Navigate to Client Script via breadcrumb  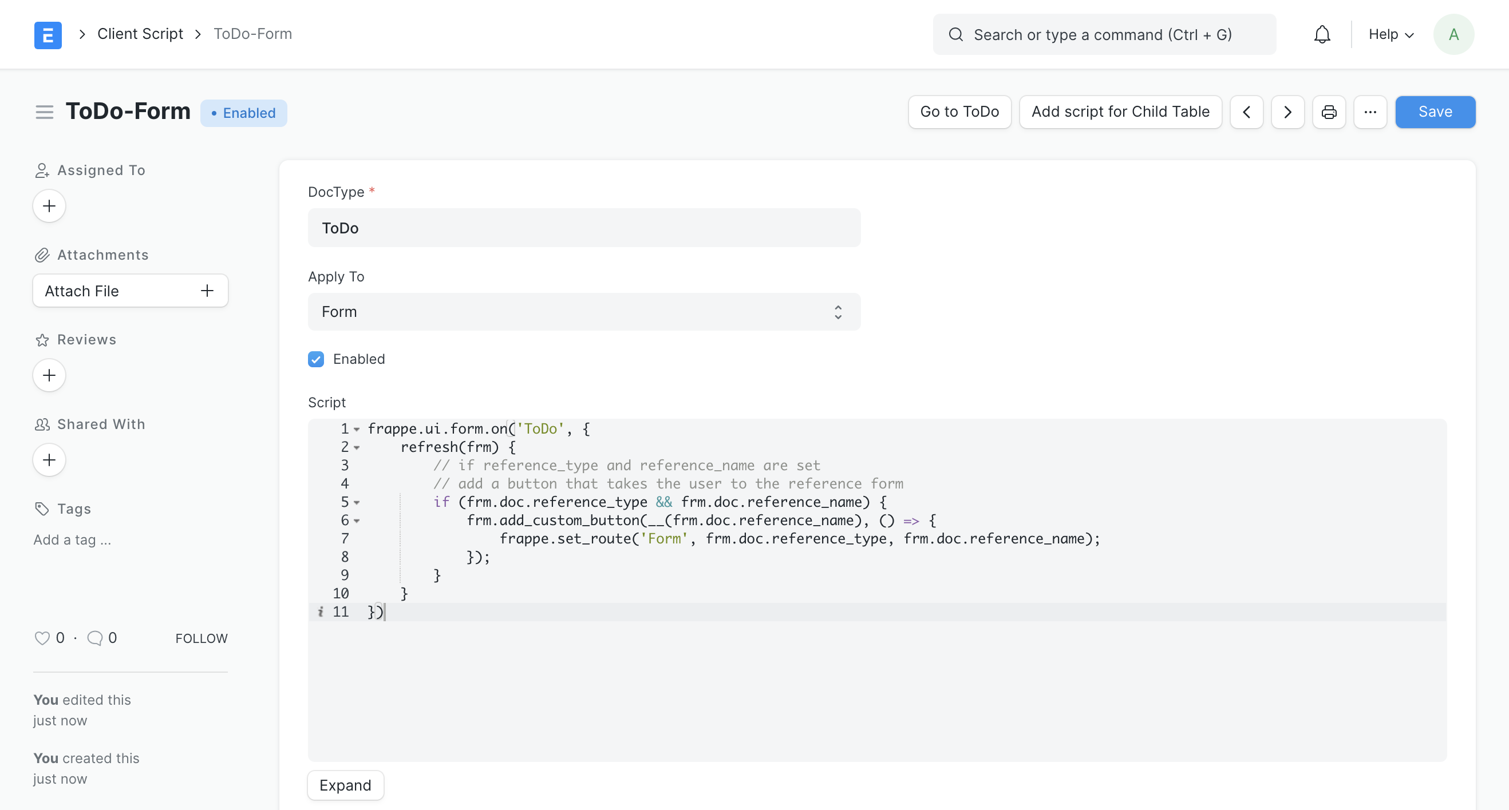pos(140,33)
